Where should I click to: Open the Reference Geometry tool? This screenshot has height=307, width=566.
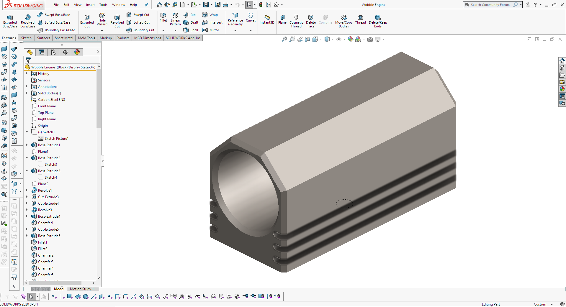235,21
